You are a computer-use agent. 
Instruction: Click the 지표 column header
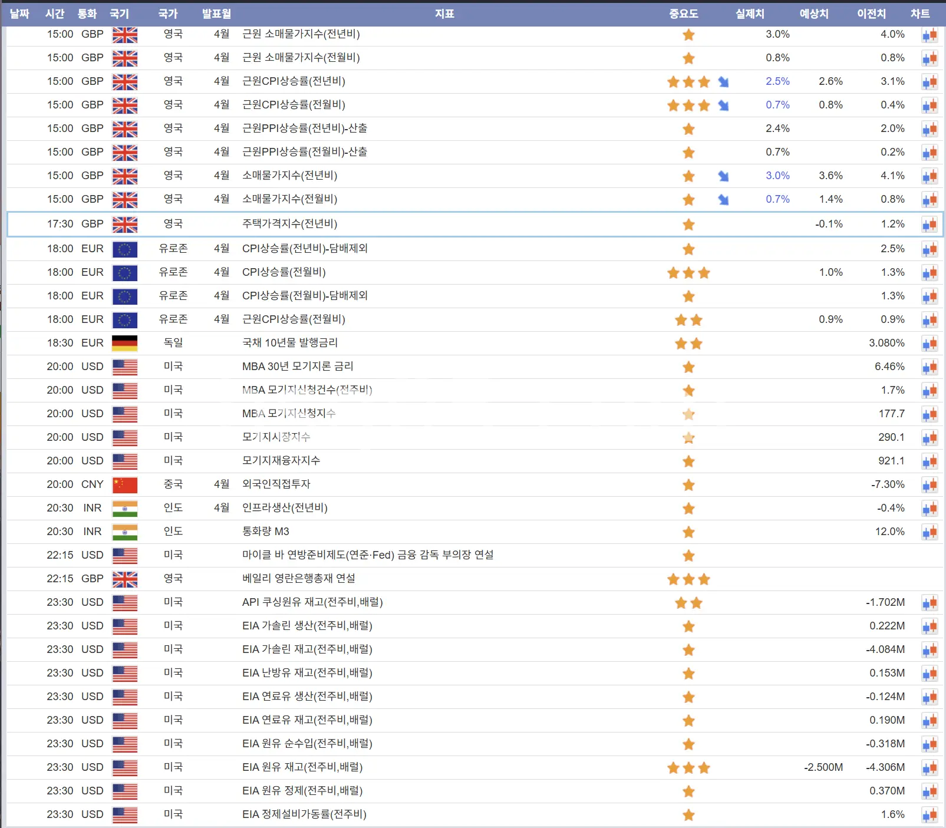444,14
